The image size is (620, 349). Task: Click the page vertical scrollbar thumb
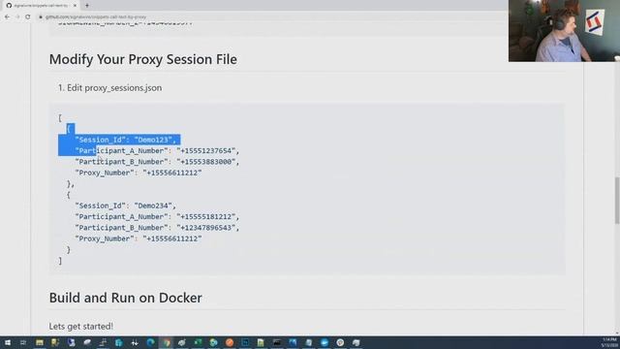617,201
